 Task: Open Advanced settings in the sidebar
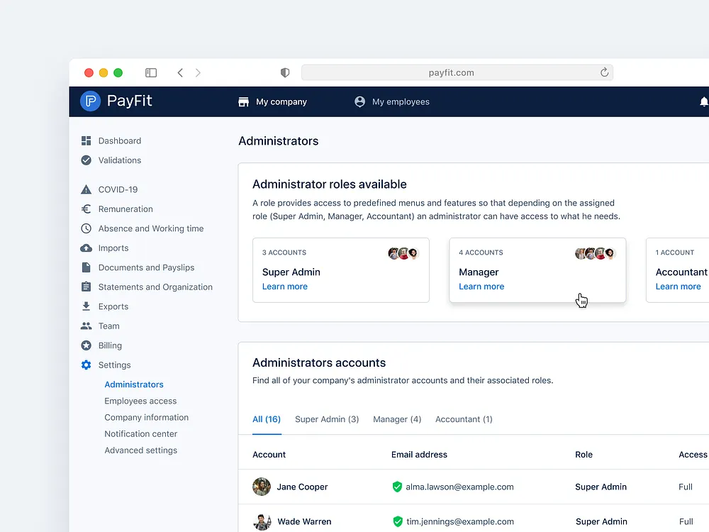[141, 450]
